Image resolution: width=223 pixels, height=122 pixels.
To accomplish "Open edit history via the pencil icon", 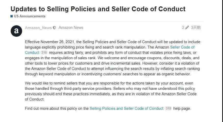I will coord(187,28).
